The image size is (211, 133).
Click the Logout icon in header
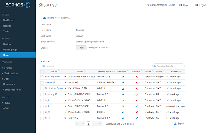(x=197, y=5)
